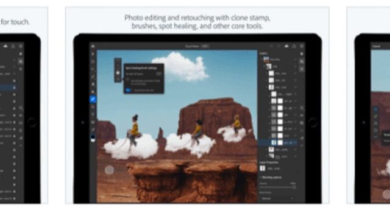
Task: Open the Help icon in the header
Action: (302, 46)
